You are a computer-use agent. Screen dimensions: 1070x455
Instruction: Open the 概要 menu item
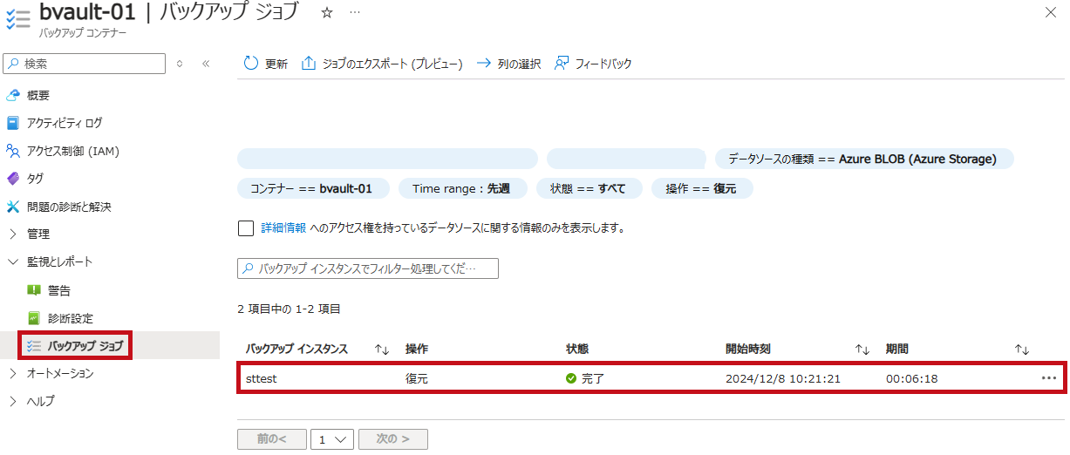point(38,95)
